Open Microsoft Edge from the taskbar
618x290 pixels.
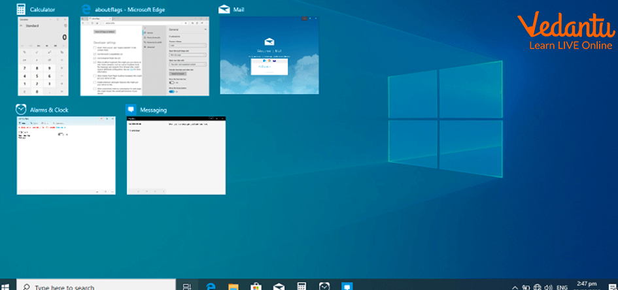(211, 285)
